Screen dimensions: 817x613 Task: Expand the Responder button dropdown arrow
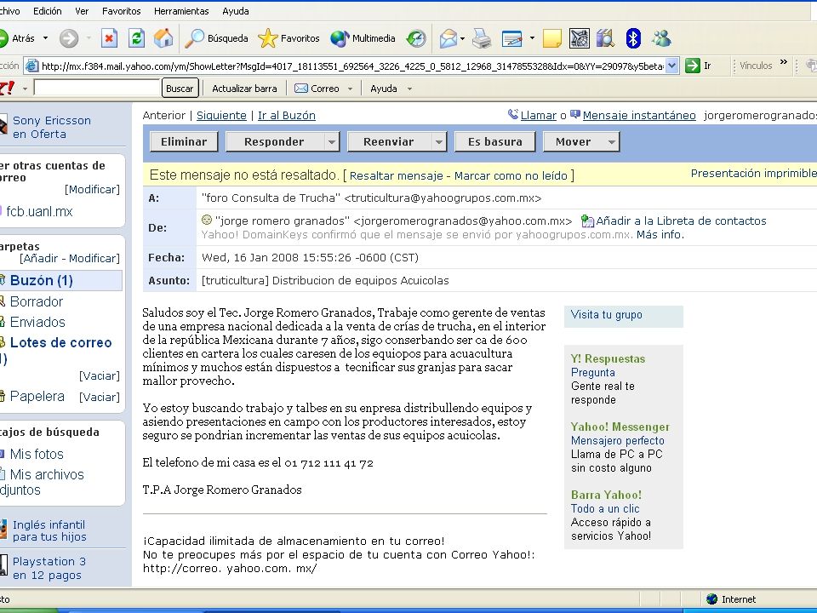click(331, 142)
